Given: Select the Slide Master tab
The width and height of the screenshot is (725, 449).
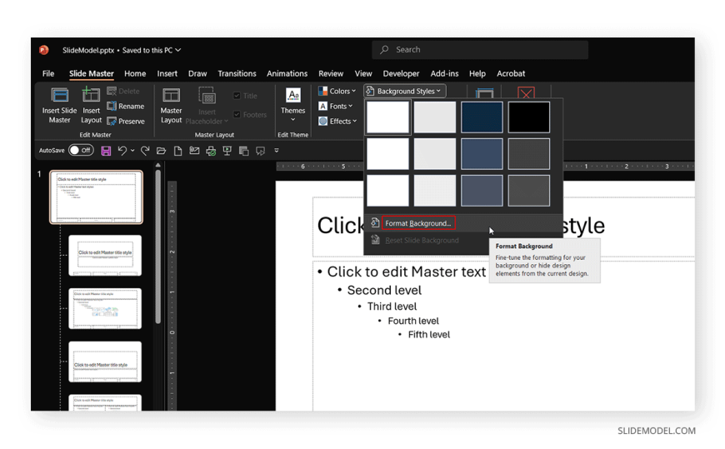Looking at the screenshot, I should 91,73.
